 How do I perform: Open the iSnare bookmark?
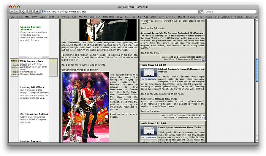[209, 17]
